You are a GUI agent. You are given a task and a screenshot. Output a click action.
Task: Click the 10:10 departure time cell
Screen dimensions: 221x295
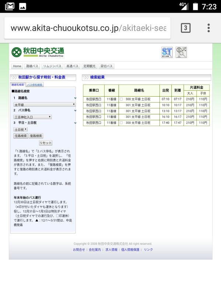pyautogui.click(x=165, y=105)
